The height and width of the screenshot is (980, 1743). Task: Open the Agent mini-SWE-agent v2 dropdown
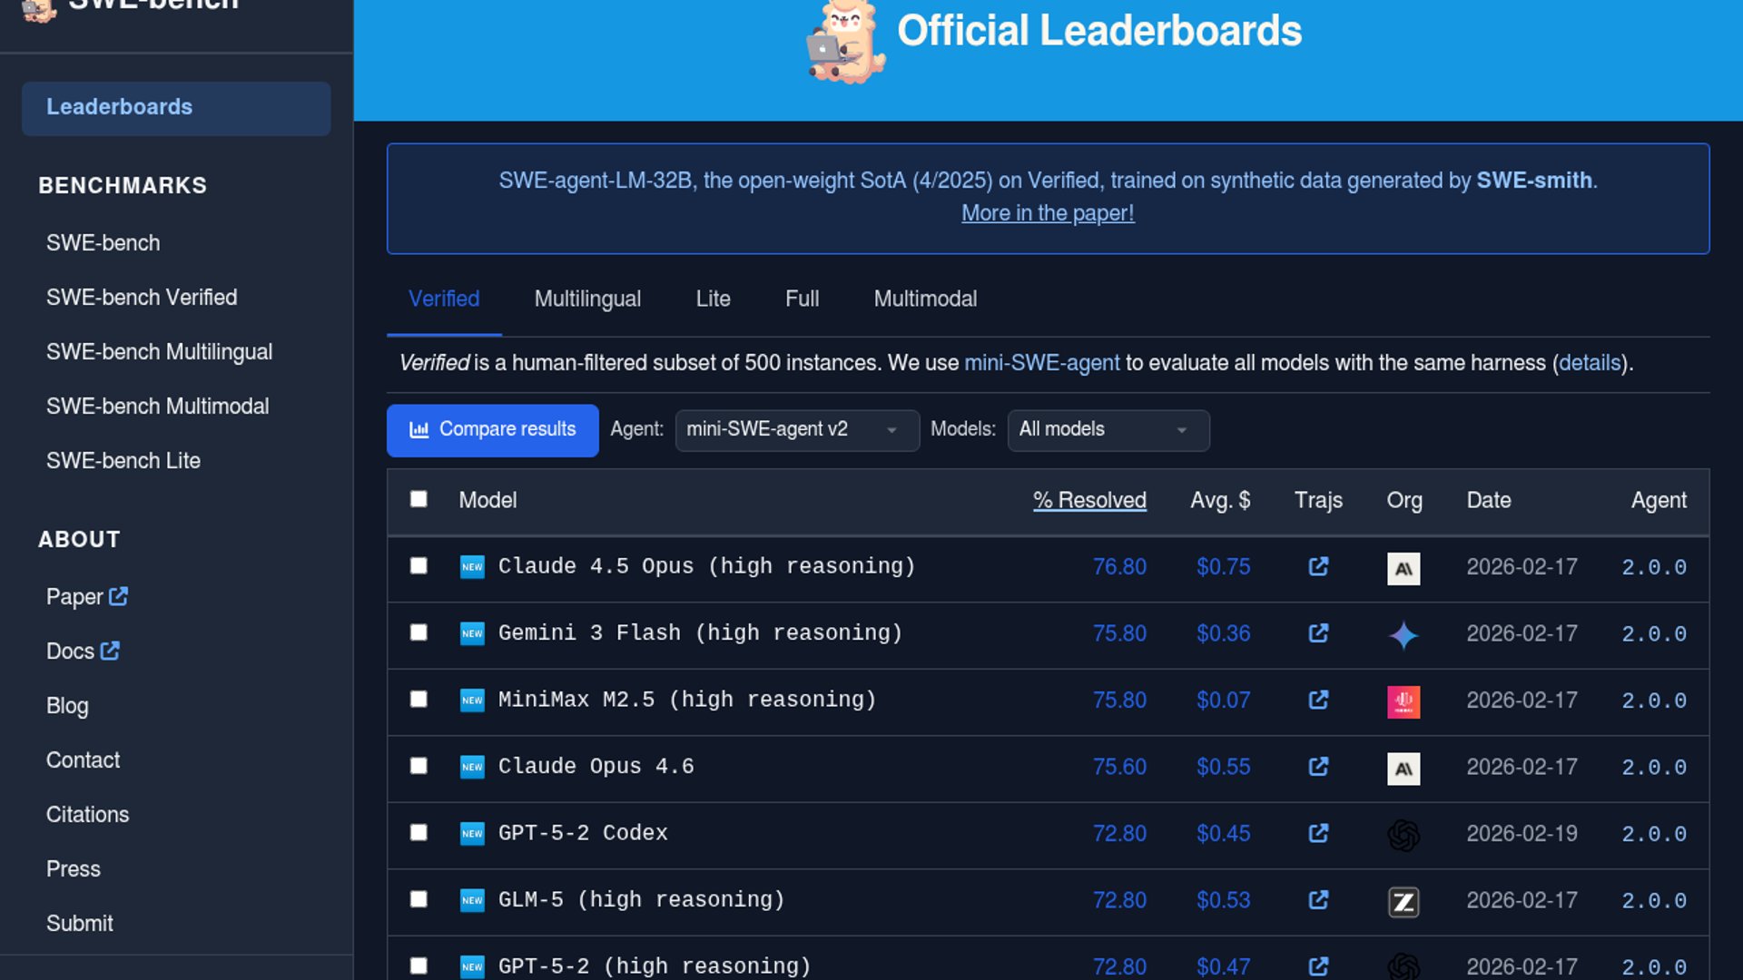796,430
